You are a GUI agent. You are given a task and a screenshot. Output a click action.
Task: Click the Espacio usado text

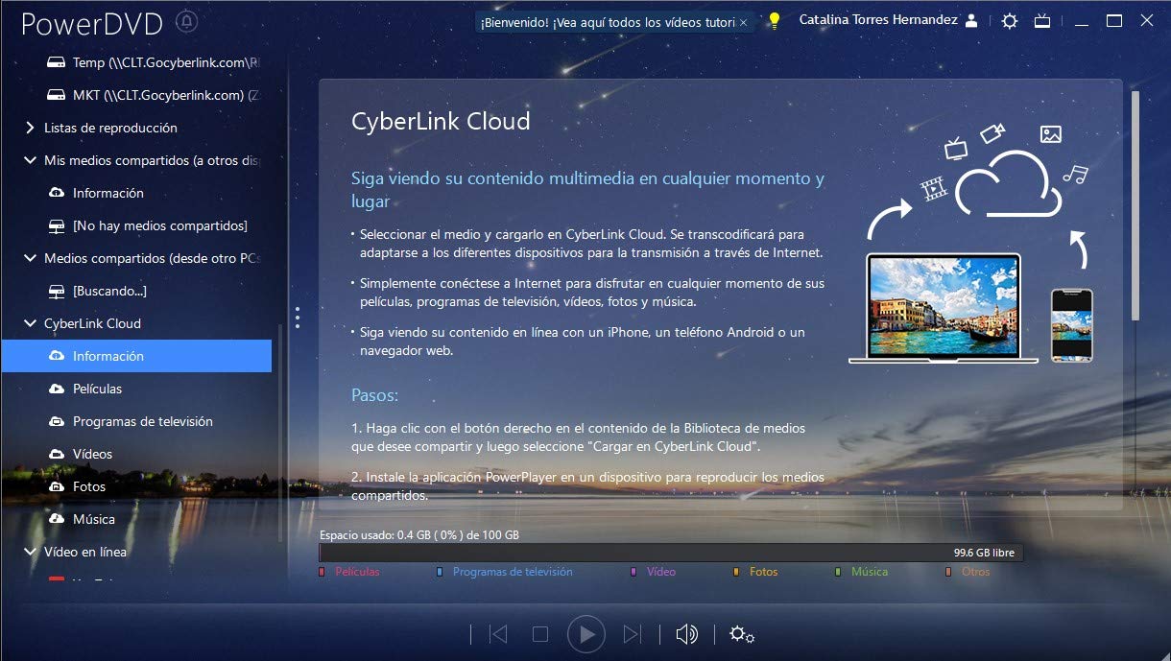pos(419,535)
